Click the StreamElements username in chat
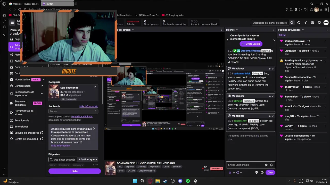This screenshot has height=185, width=330. [x=250, y=51]
